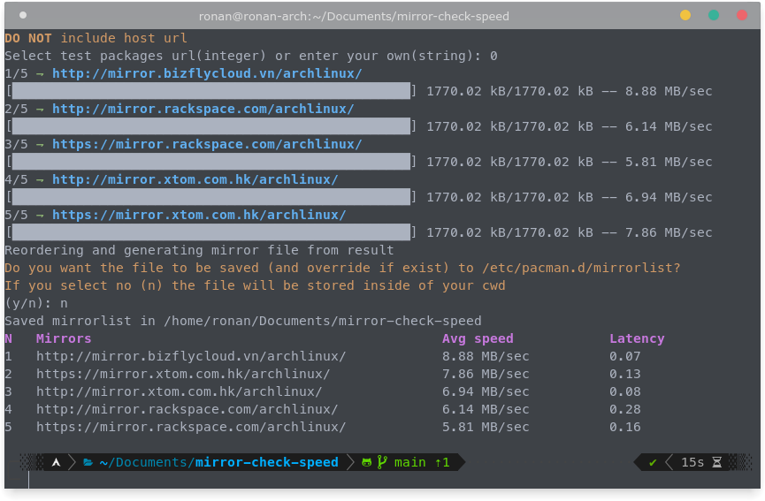Viewport: 765px width, 501px height.
Task: Click table row 4 http rackspace mirror URL
Action: point(187,409)
